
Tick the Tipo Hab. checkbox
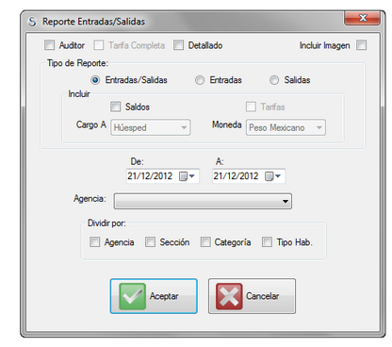(x=267, y=242)
